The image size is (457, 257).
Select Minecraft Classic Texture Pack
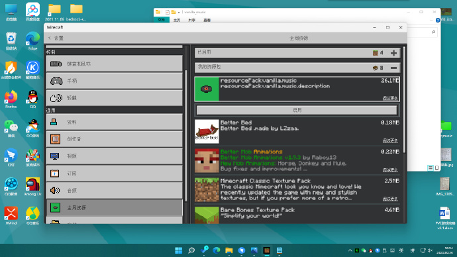[x=297, y=189]
